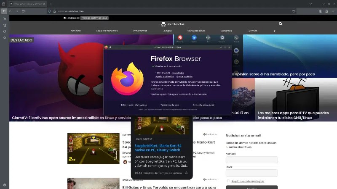Open link preview settings gear icon

(186, 173)
